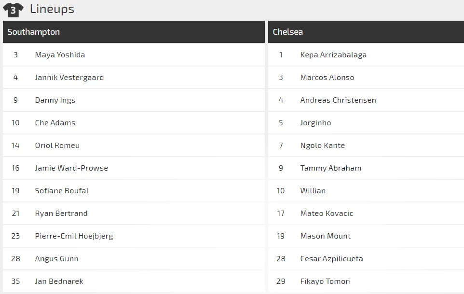The image size is (464, 294).
Task: Click on Marcos Alonso
Action: pos(327,78)
